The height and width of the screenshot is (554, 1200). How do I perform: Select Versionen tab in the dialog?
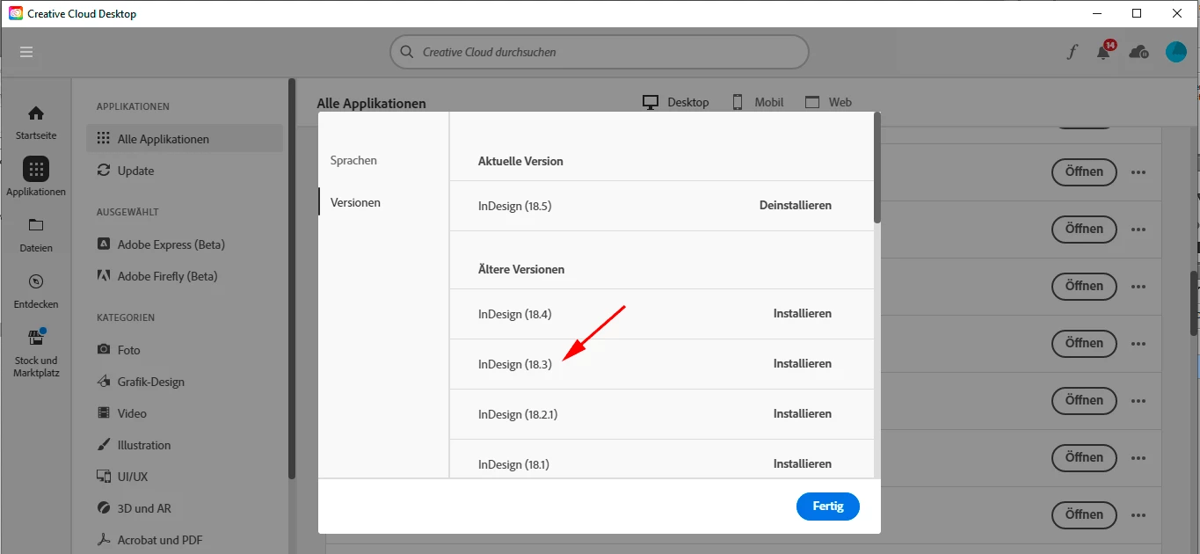pos(355,202)
